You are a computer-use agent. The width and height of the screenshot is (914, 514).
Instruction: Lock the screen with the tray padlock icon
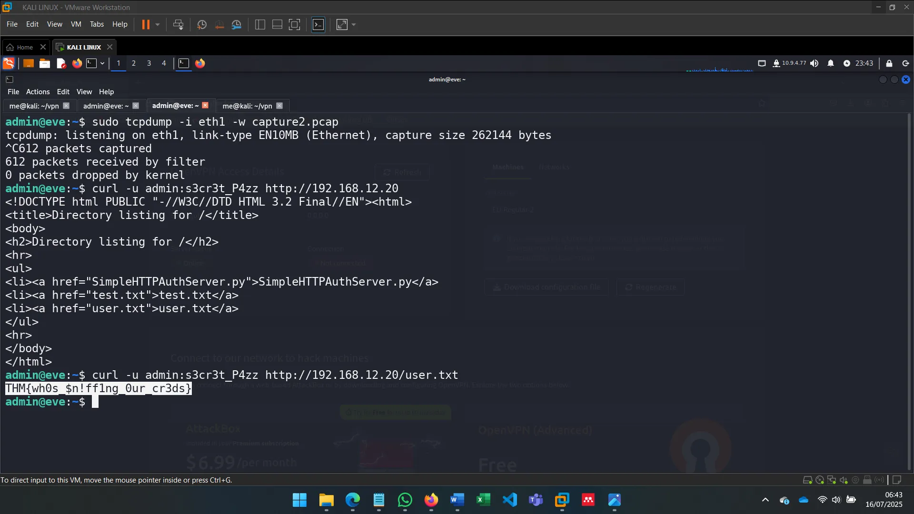point(889,63)
